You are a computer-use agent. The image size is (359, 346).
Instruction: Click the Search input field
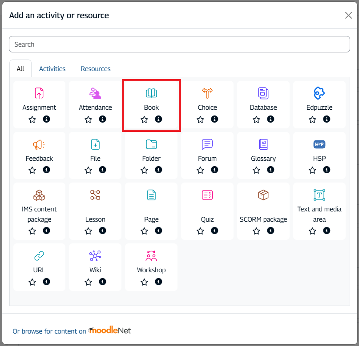coord(179,44)
